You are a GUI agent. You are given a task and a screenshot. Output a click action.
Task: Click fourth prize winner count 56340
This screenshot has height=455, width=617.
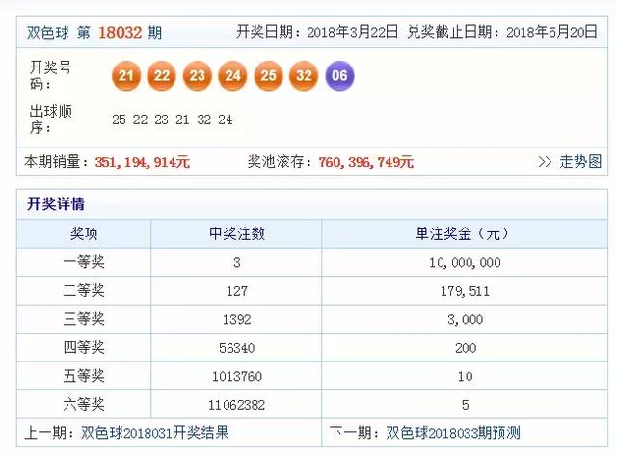pos(237,348)
